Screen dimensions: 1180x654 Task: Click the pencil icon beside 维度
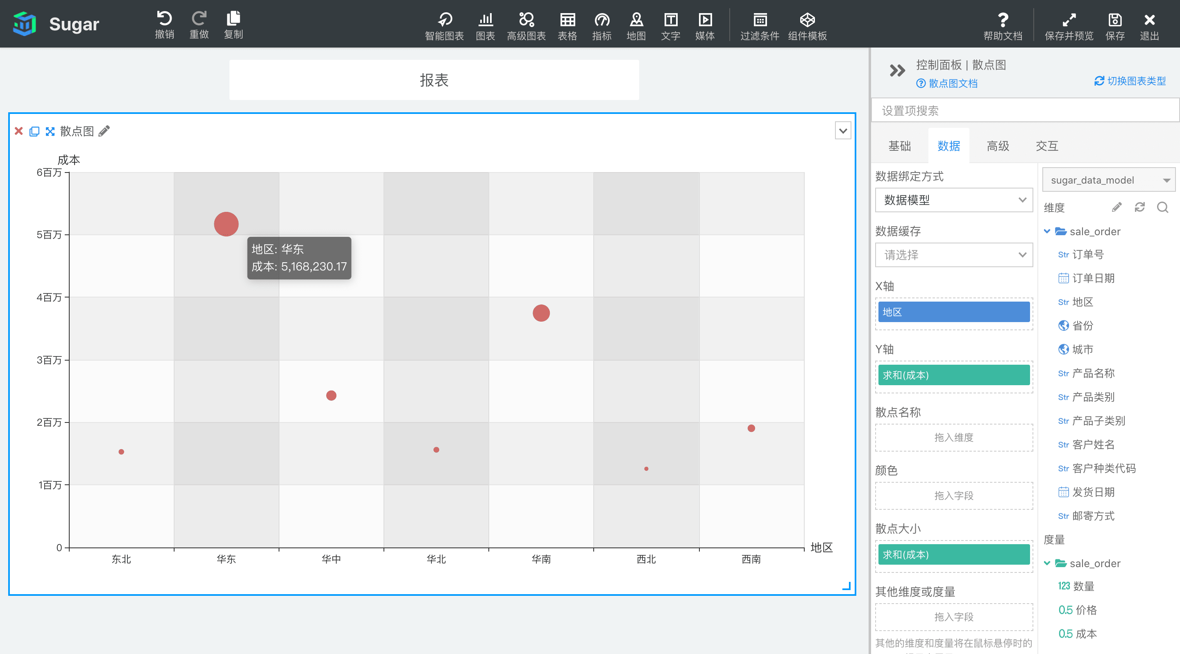pyautogui.click(x=1117, y=207)
